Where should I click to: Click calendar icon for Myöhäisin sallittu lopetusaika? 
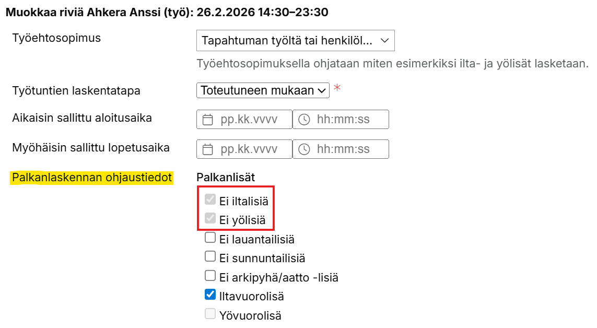[208, 149]
